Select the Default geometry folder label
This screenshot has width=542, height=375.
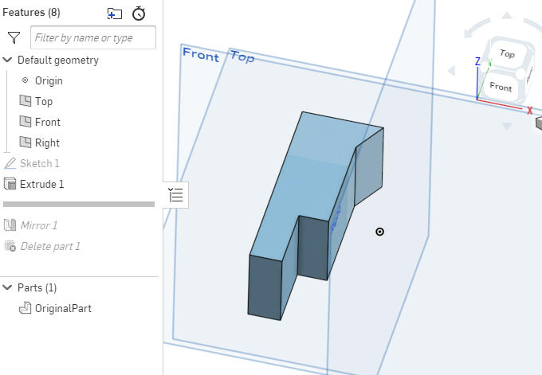point(58,60)
